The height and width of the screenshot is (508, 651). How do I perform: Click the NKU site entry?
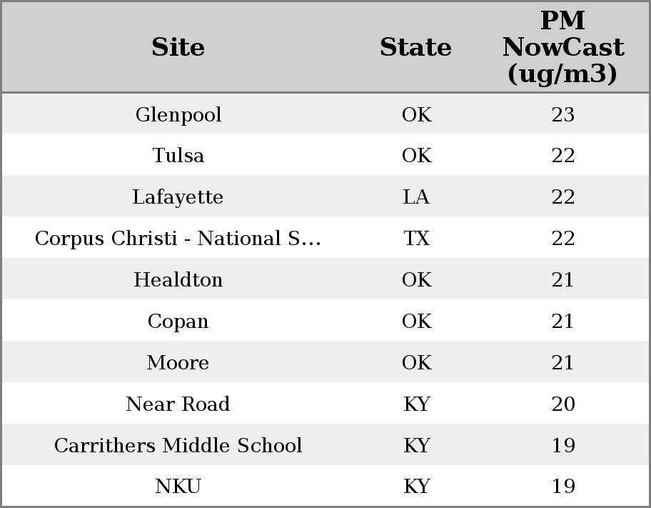[178, 487]
